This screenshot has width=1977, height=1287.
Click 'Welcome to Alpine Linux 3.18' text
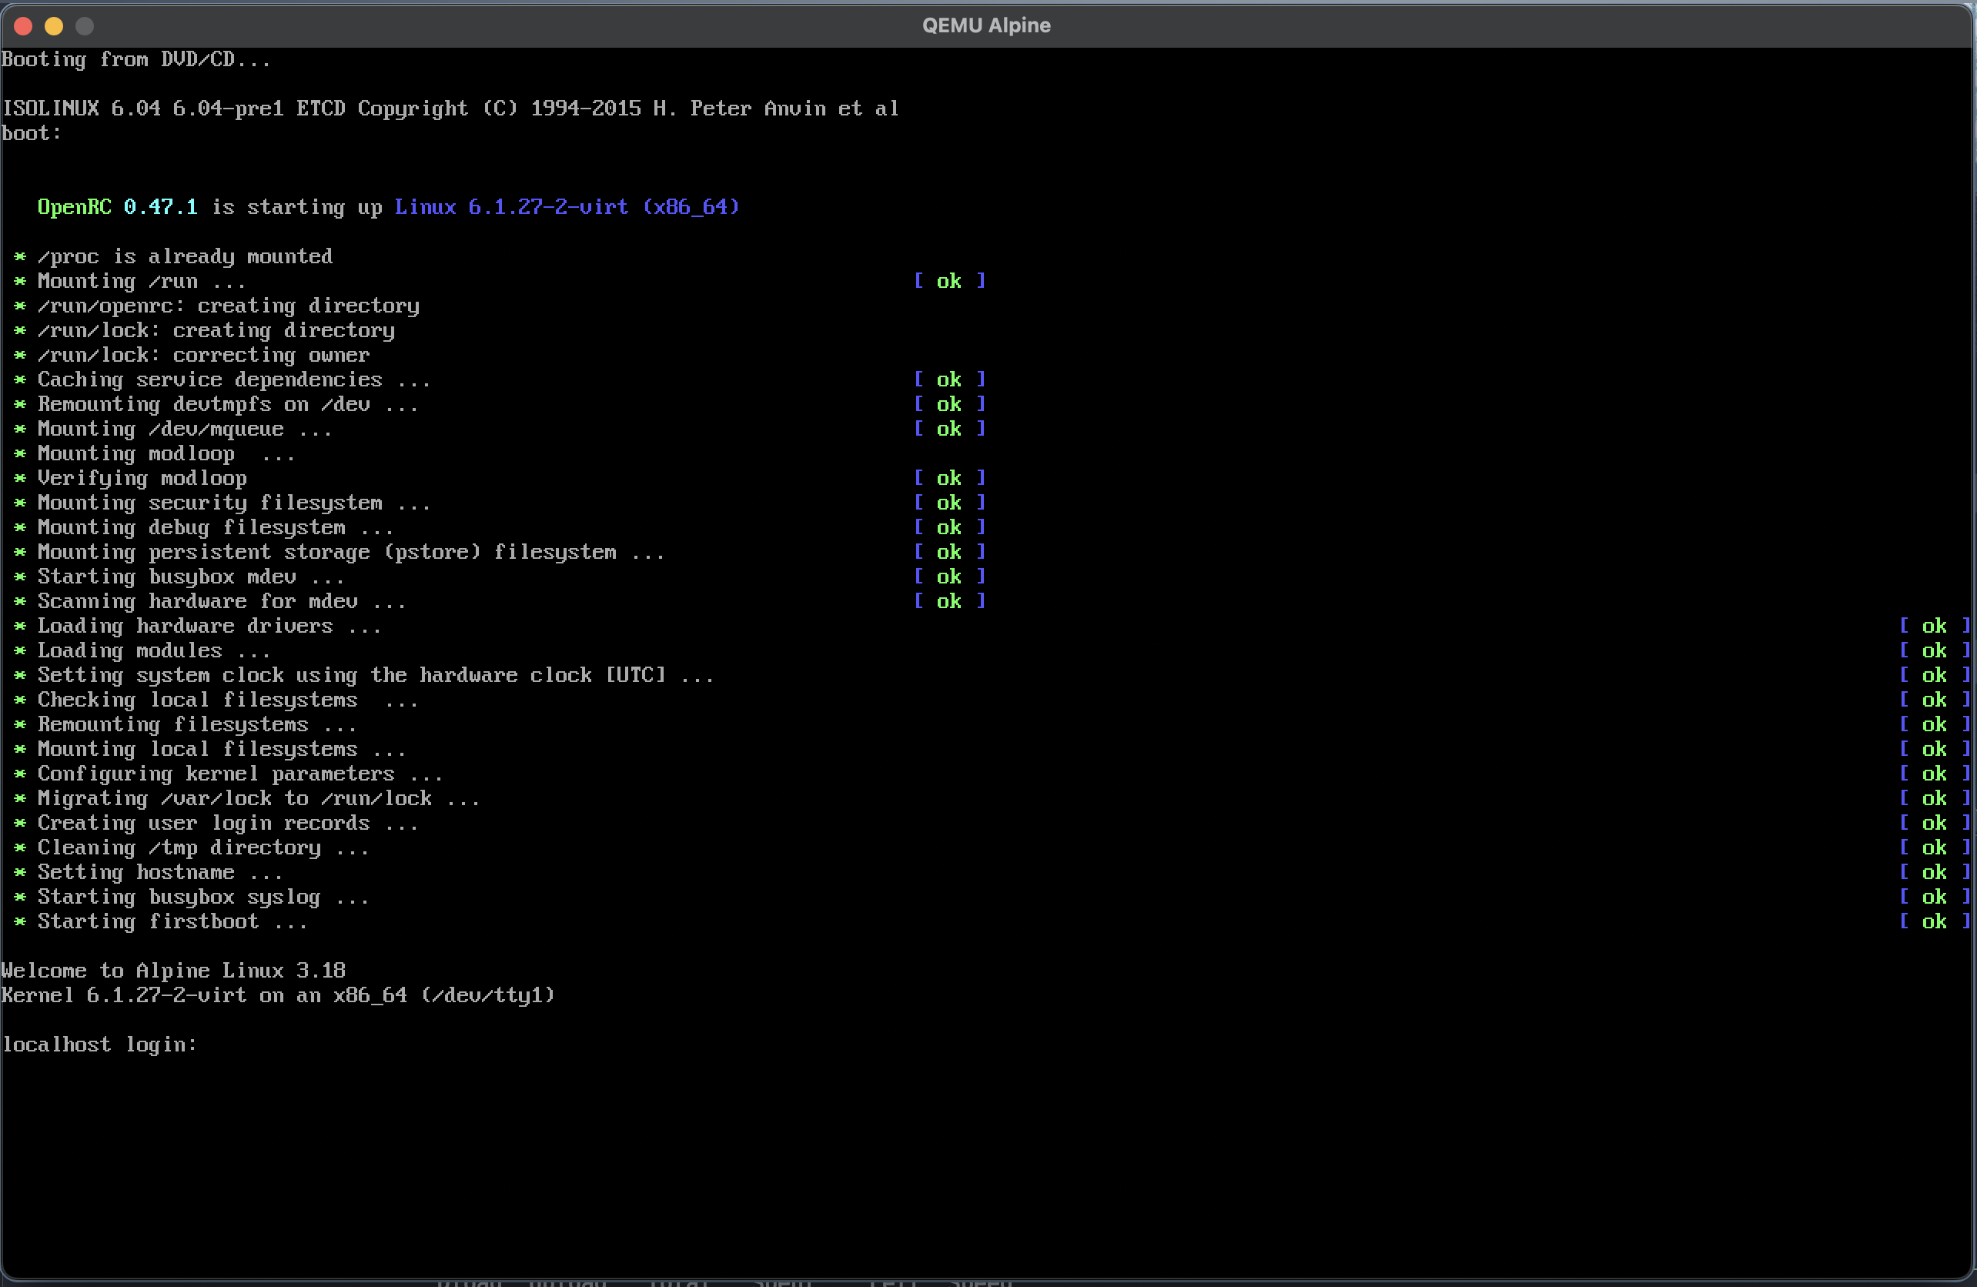tap(174, 971)
